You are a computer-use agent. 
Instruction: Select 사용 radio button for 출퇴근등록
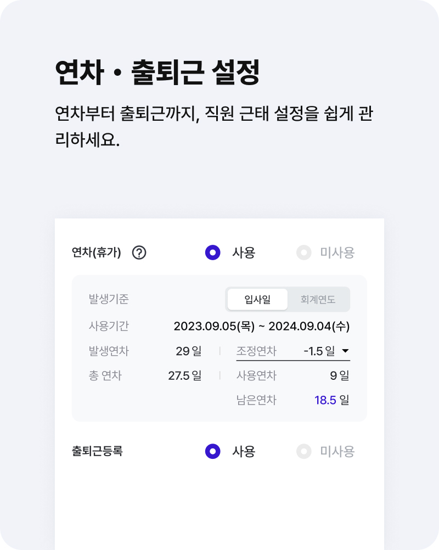(213, 451)
